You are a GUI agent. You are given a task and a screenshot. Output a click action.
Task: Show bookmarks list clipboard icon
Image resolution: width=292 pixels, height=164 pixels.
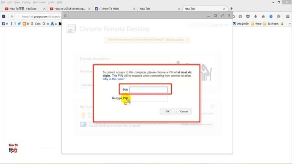[x=240, y=16]
